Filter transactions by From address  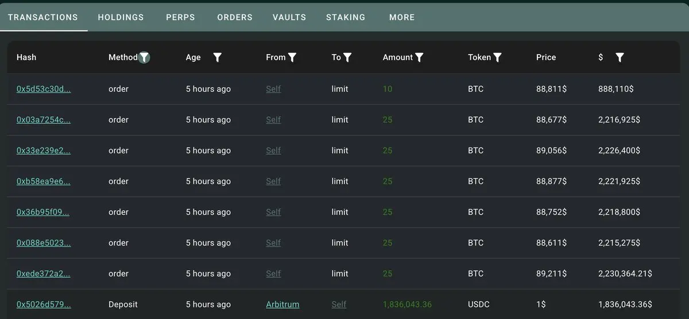click(x=292, y=57)
